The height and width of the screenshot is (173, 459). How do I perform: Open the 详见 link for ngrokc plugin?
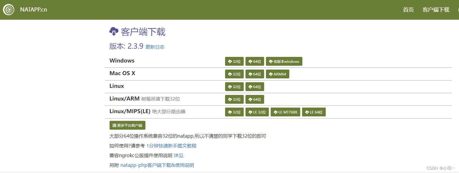[179, 155]
